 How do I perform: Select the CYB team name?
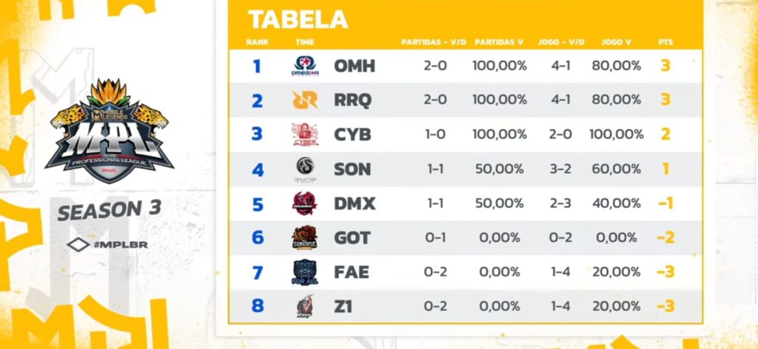352,135
